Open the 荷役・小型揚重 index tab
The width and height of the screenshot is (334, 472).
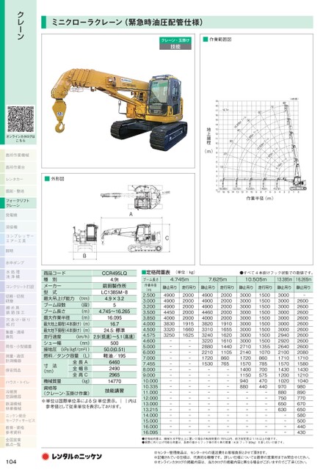coord(18,346)
